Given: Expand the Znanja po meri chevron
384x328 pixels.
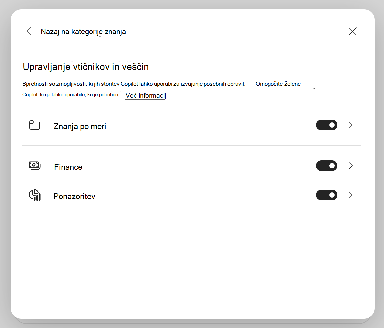Looking at the screenshot, I should tap(351, 125).
